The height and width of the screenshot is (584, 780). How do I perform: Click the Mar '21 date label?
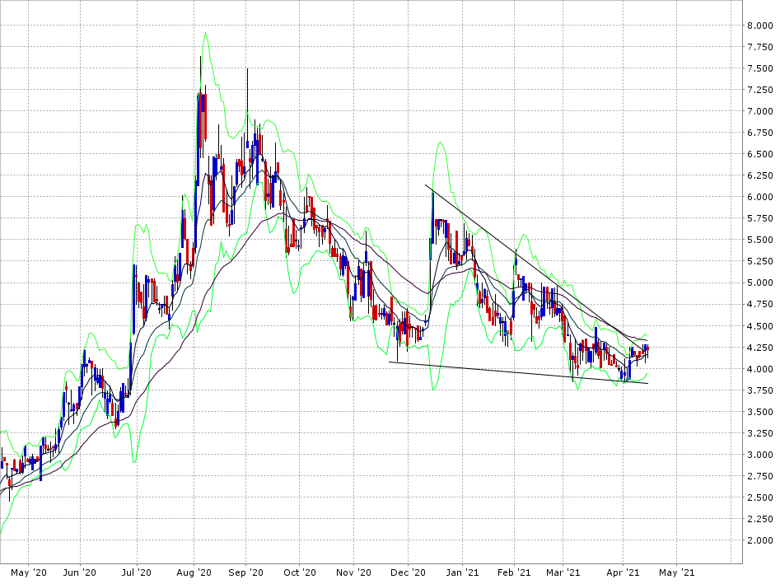point(565,572)
